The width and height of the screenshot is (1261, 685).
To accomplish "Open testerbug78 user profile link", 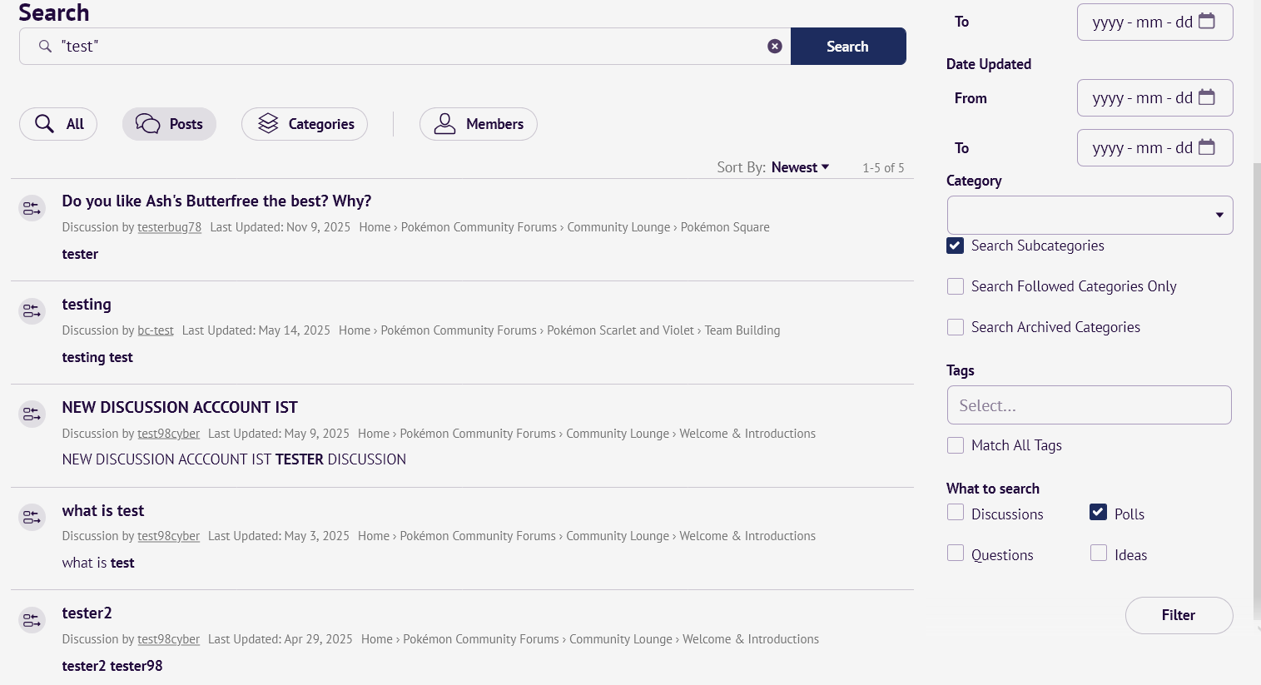I will pyautogui.click(x=169, y=227).
